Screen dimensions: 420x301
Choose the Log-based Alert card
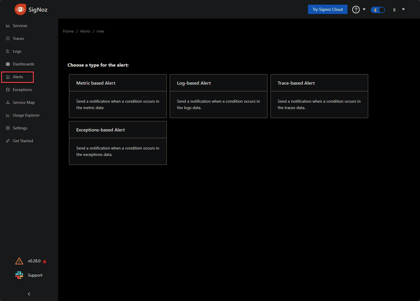click(219, 96)
